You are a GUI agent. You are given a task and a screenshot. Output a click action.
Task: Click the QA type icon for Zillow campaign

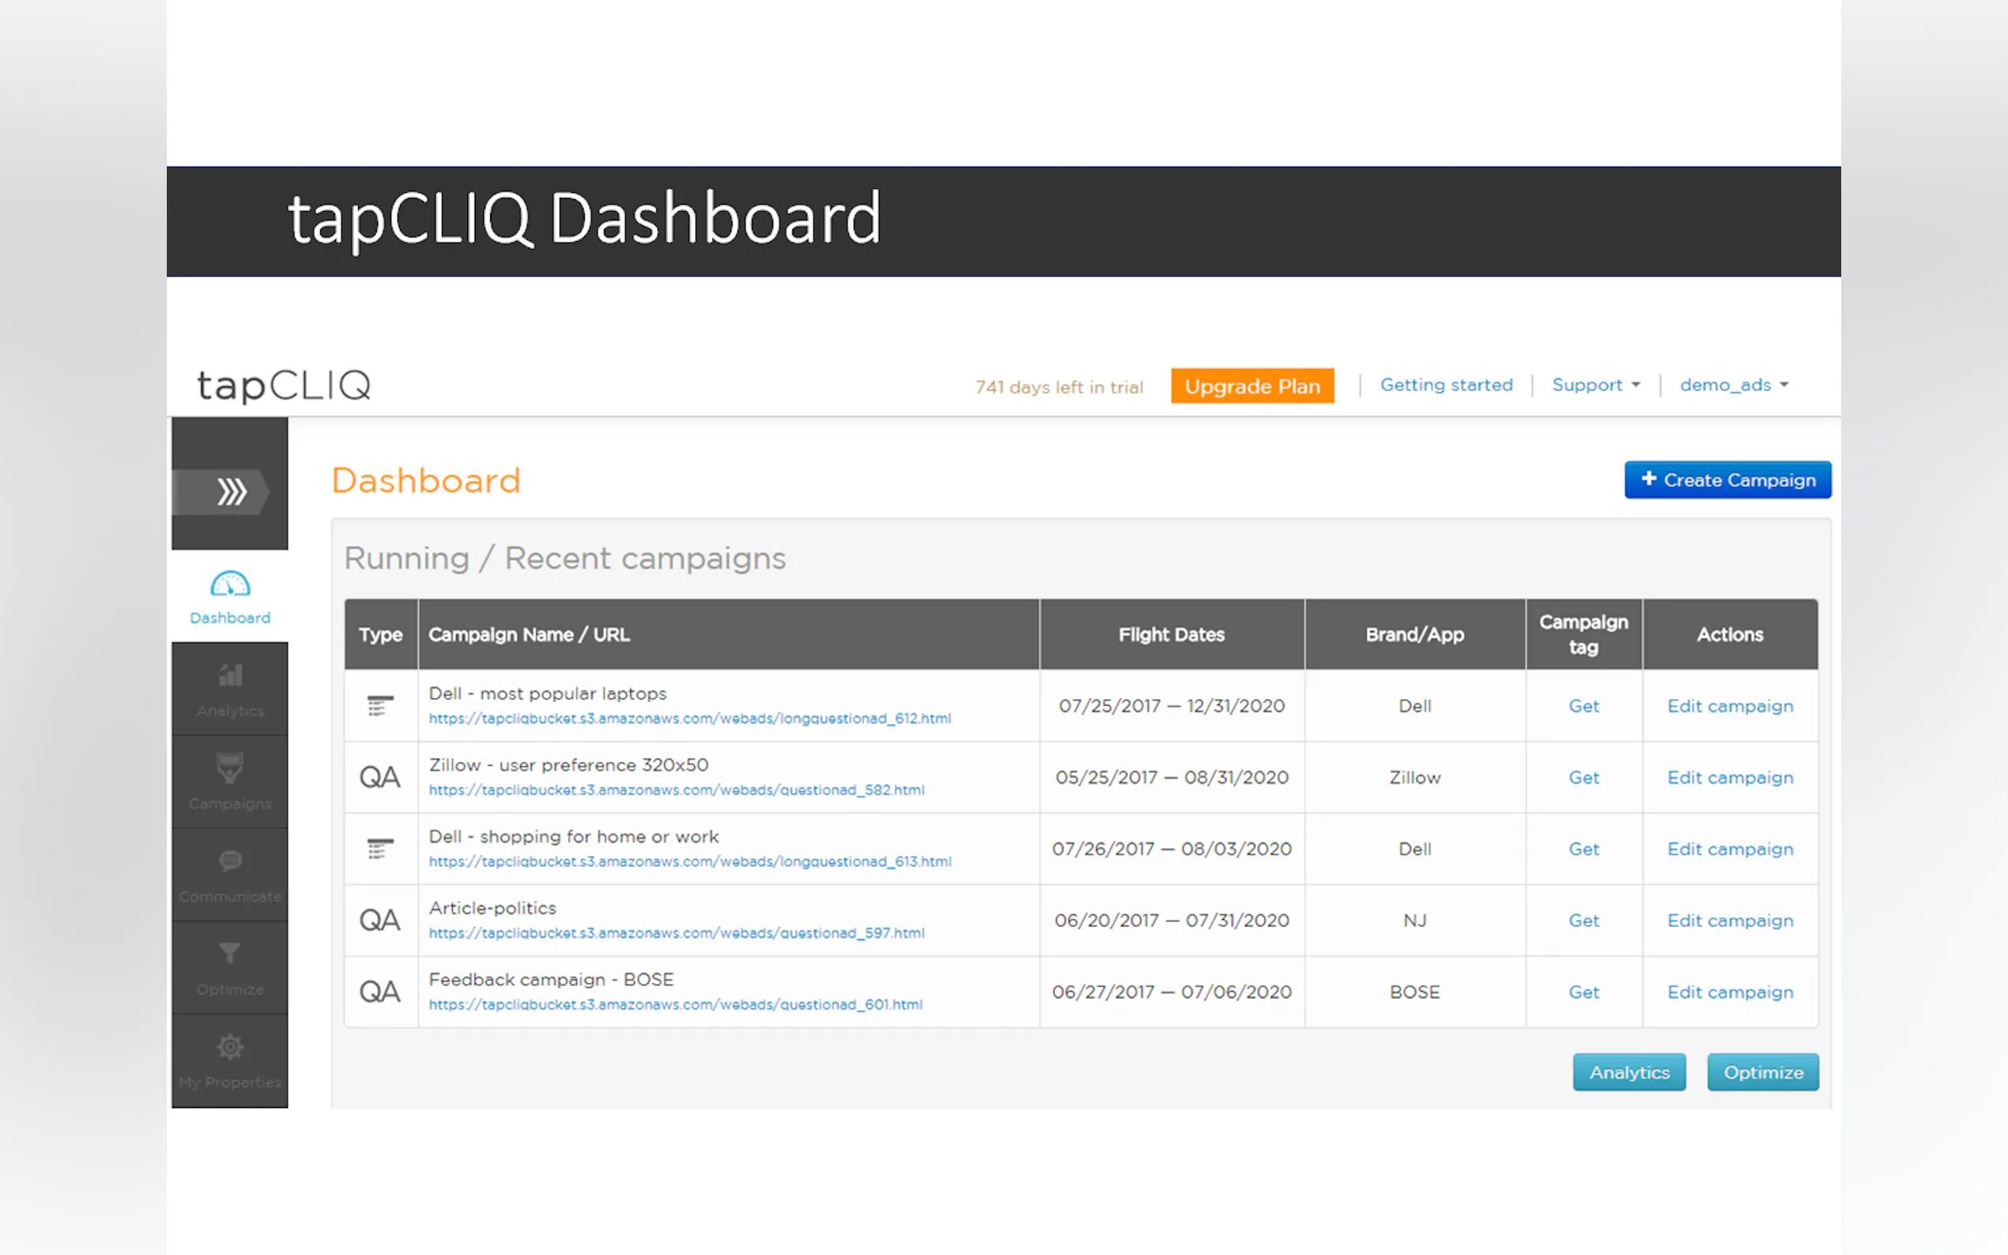coord(380,778)
